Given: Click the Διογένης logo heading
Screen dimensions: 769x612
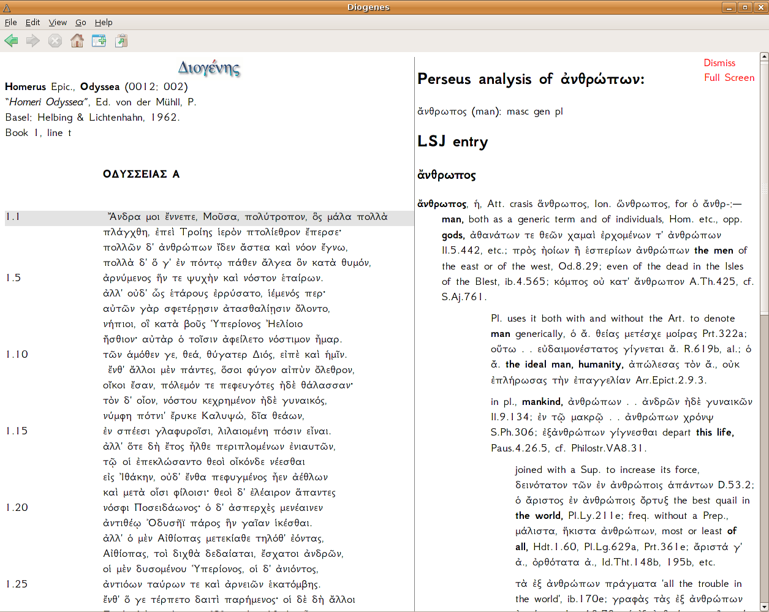Looking at the screenshot, I should (x=209, y=67).
